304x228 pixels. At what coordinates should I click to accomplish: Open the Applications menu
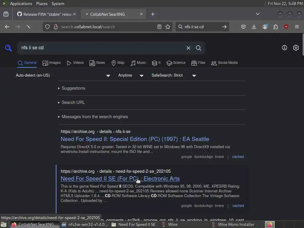[x=21, y=4]
